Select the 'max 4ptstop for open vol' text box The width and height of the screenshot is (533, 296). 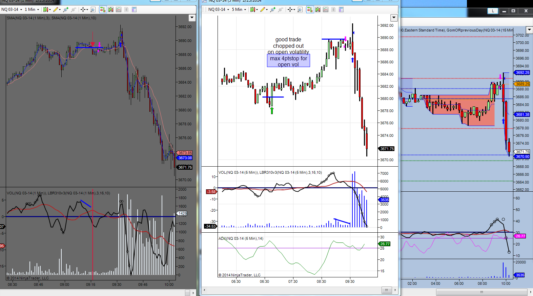click(x=288, y=61)
